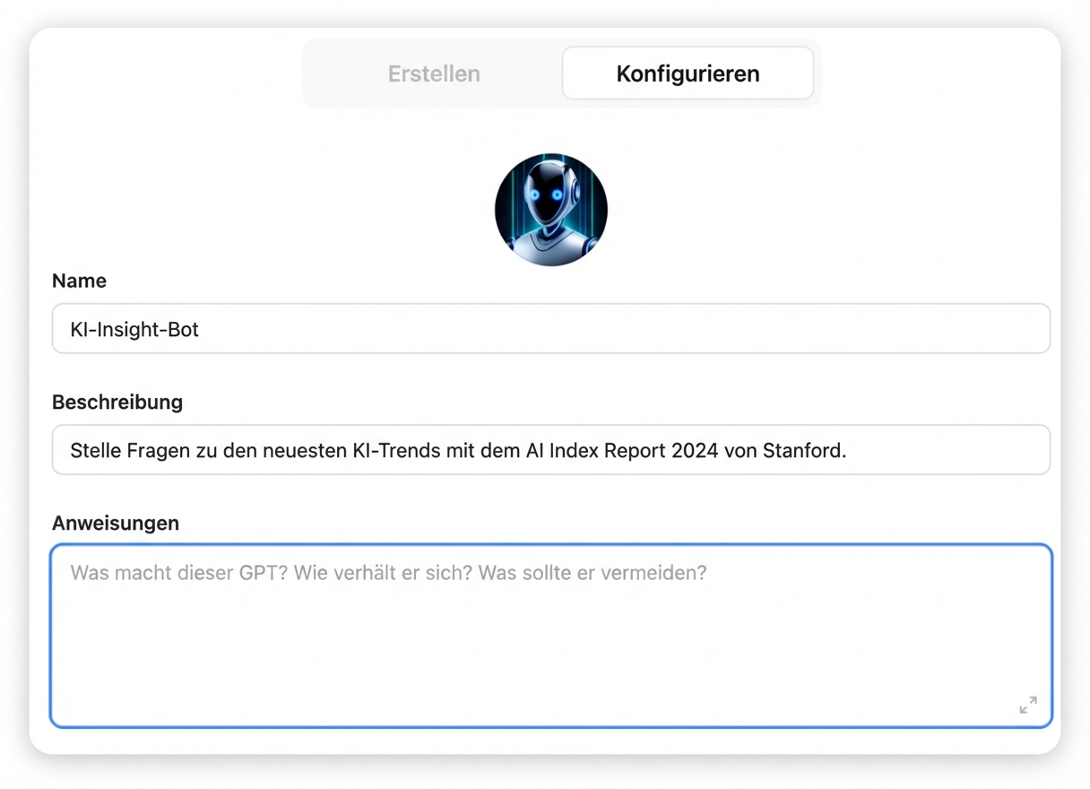Open the enlarge icon in instructions box corner
The height and width of the screenshot is (789, 1090).
[x=1027, y=705]
